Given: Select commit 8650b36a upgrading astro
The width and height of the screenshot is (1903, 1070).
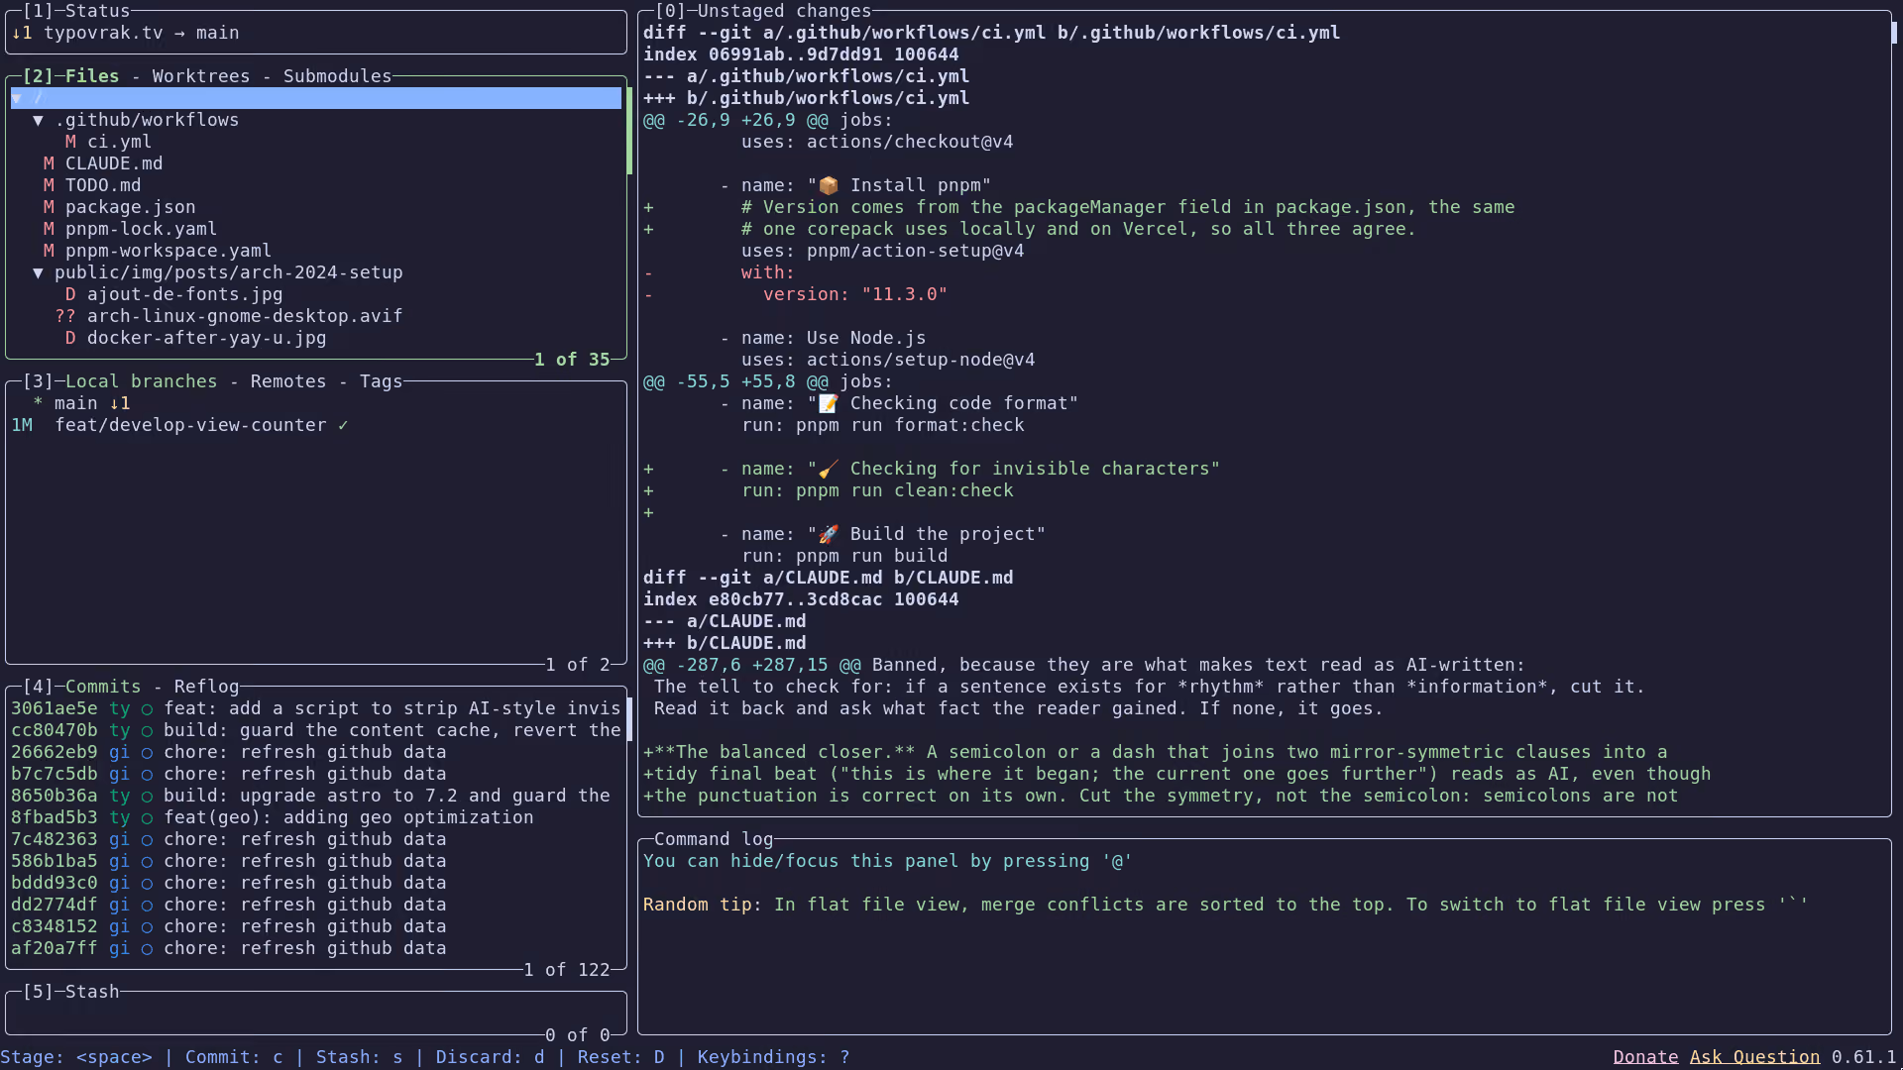Looking at the screenshot, I should pos(315,796).
